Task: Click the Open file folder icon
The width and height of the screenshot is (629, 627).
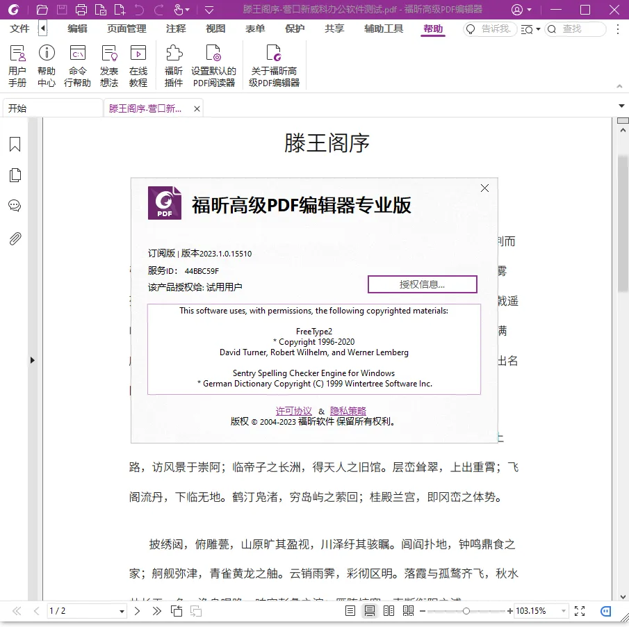Action: pos(42,10)
